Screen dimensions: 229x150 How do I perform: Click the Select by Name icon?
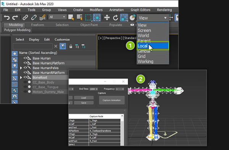point(80,18)
